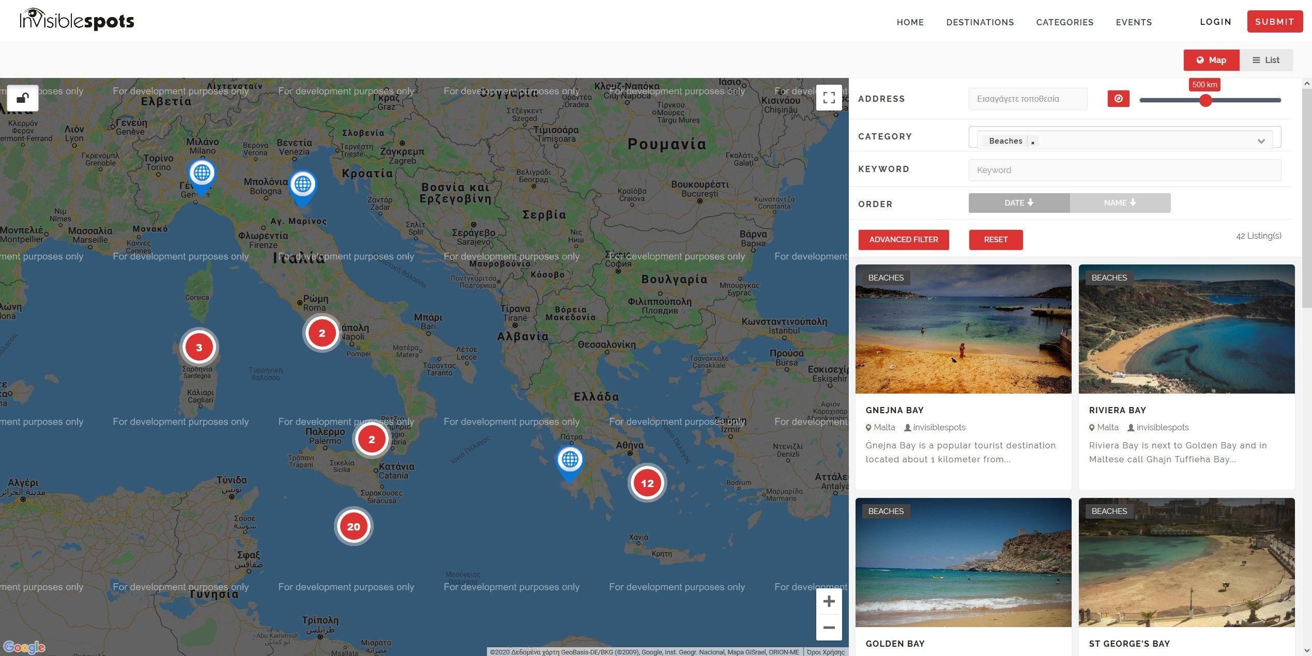Open the cluster of 3 on Sardinia
Viewport: 1312px width, 656px height.
[x=199, y=347]
